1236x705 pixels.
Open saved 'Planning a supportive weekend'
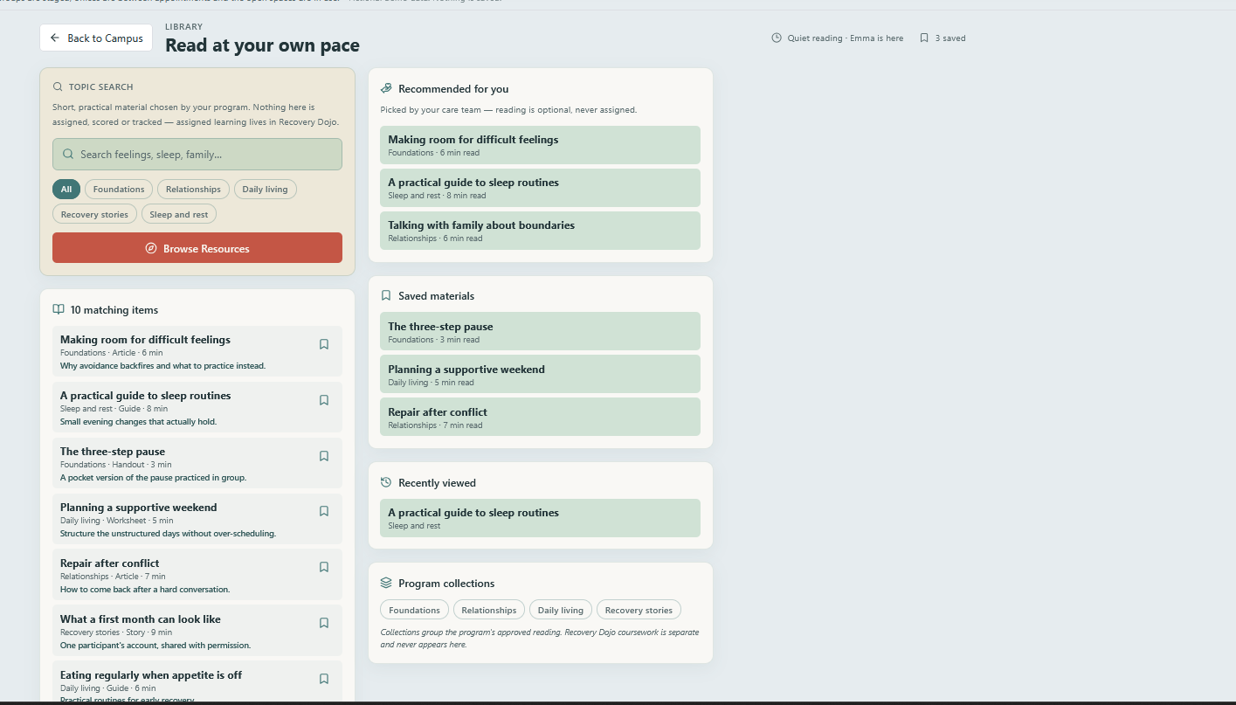click(540, 374)
